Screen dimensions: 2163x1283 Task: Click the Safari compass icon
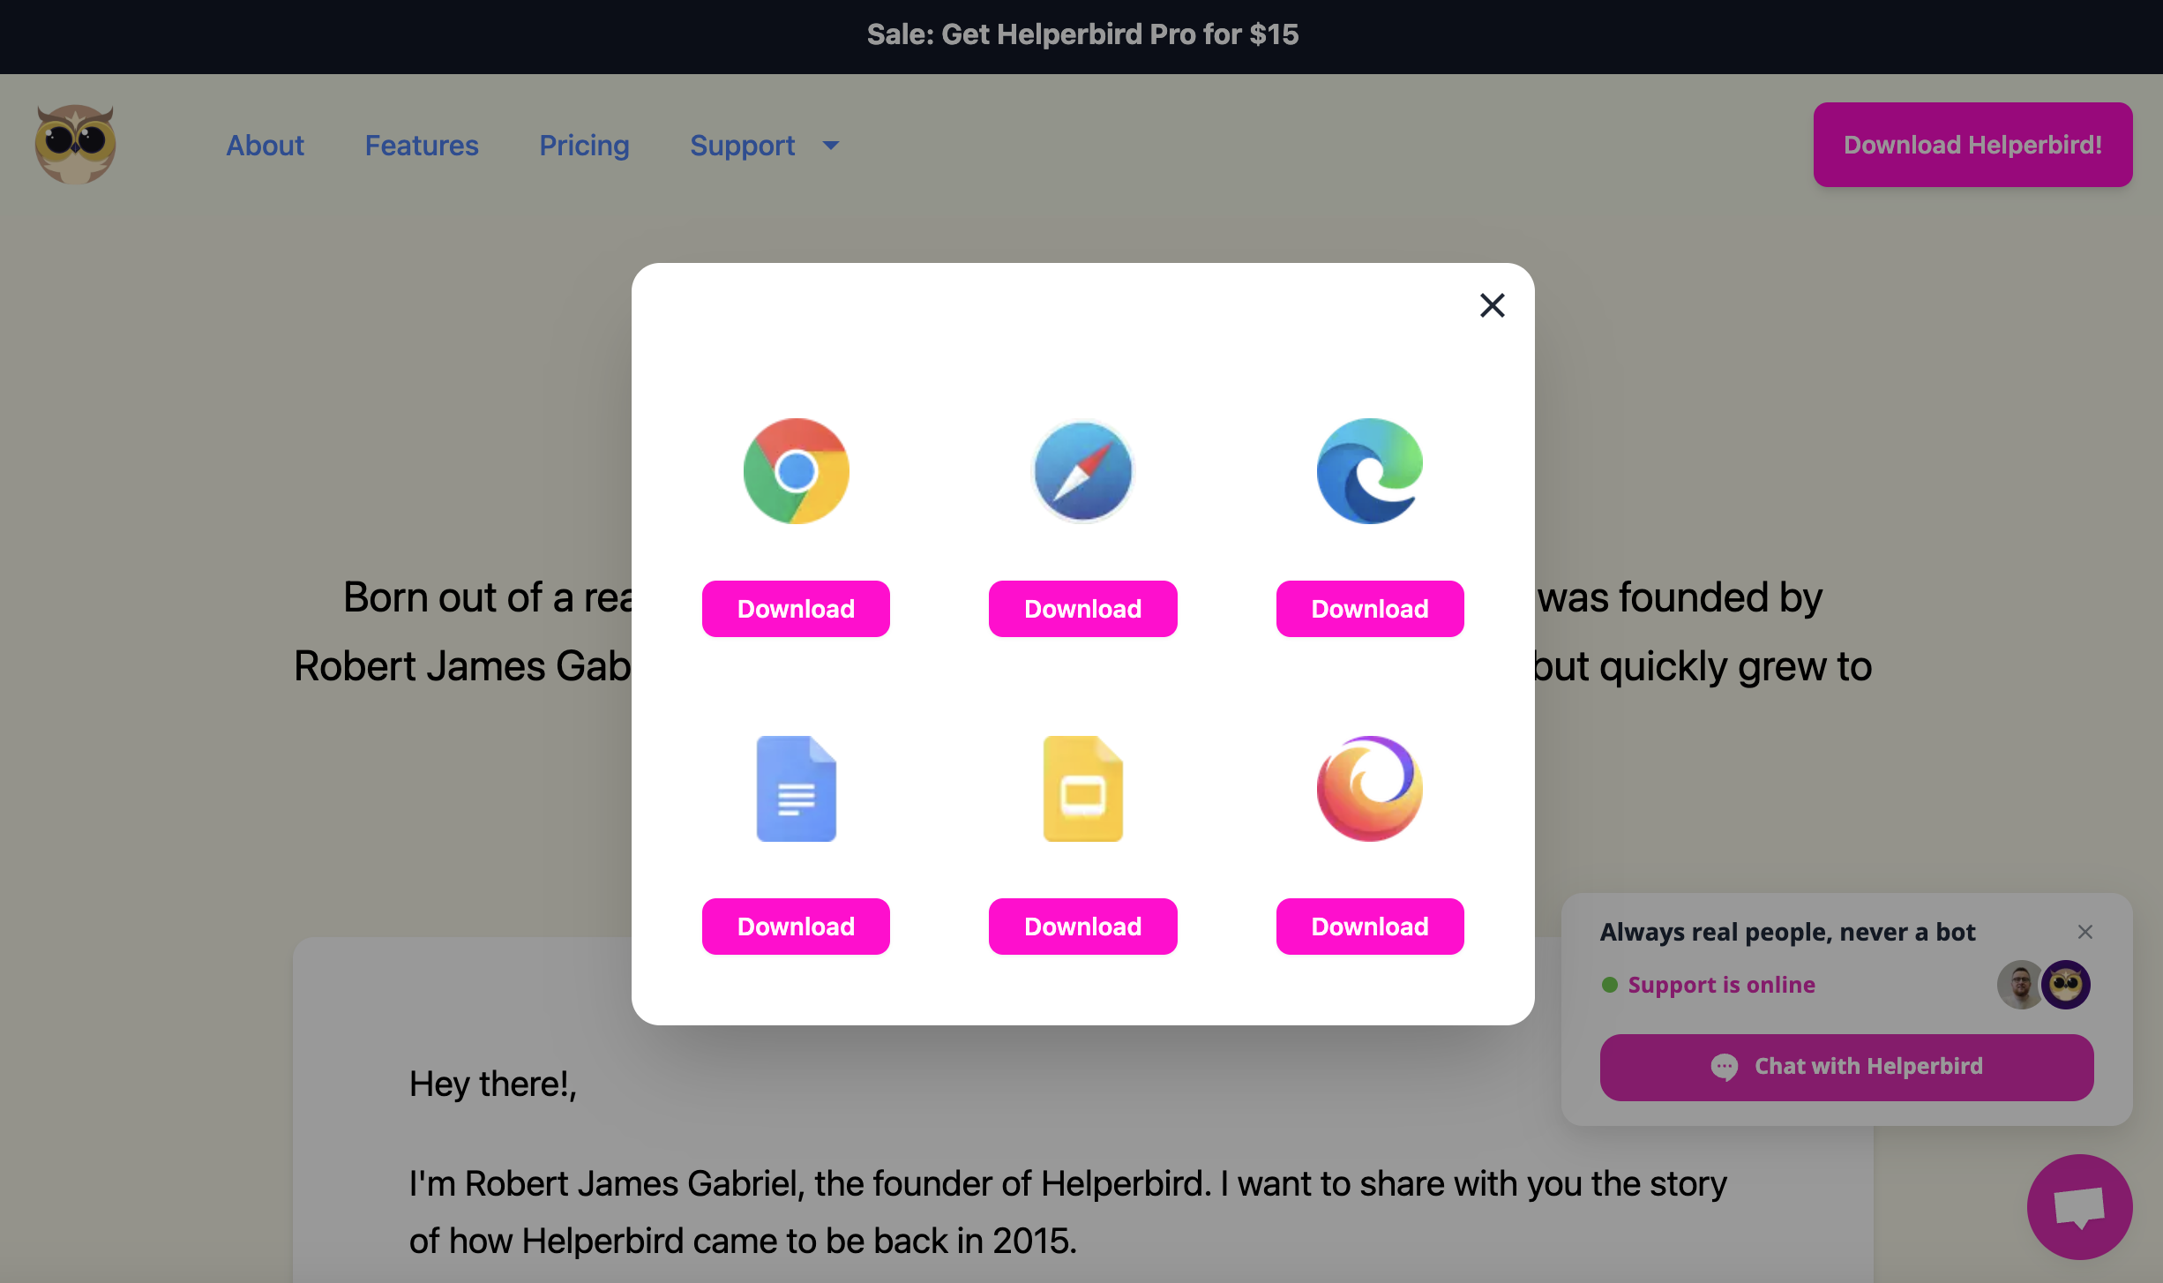1082,471
